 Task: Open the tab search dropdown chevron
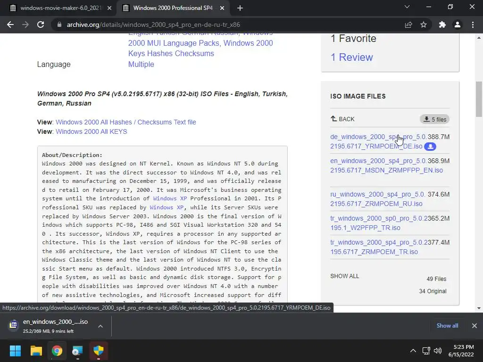click(x=407, y=7)
